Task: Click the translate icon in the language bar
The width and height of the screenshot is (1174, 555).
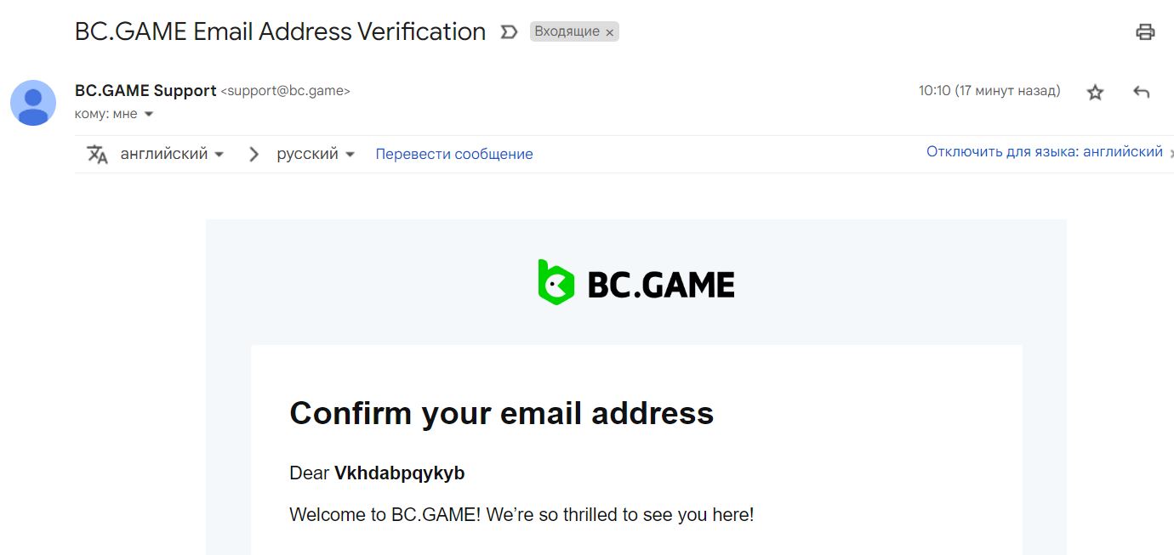Action: (x=98, y=155)
